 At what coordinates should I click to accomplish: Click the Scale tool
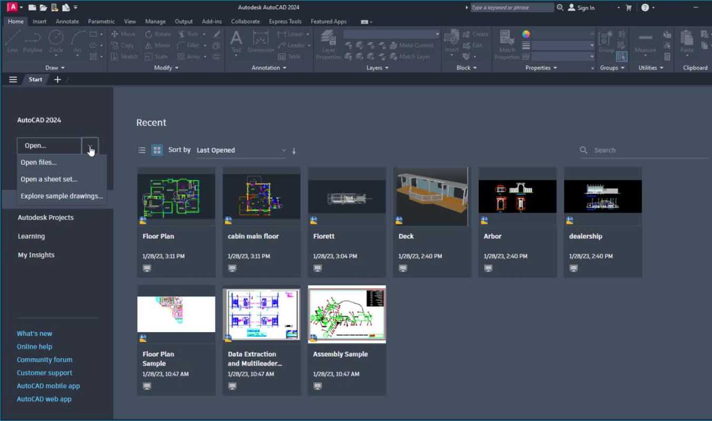[156, 56]
